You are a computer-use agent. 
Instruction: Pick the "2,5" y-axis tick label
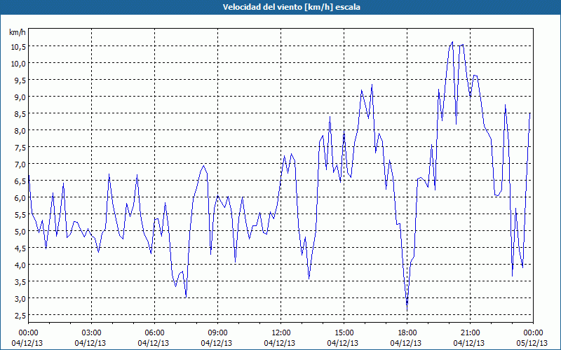[x=20, y=316]
